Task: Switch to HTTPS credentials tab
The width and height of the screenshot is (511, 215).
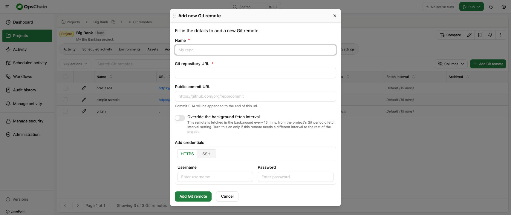Action: (187, 154)
